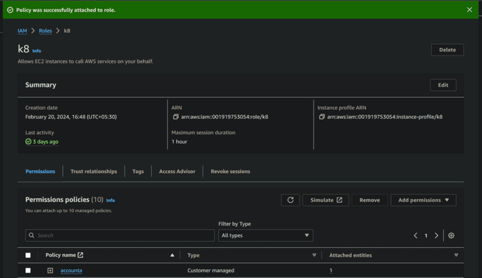The width and height of the screenshot is (482, 278).
Task: Go to Roles breadcrumb link
Action: 45,31
